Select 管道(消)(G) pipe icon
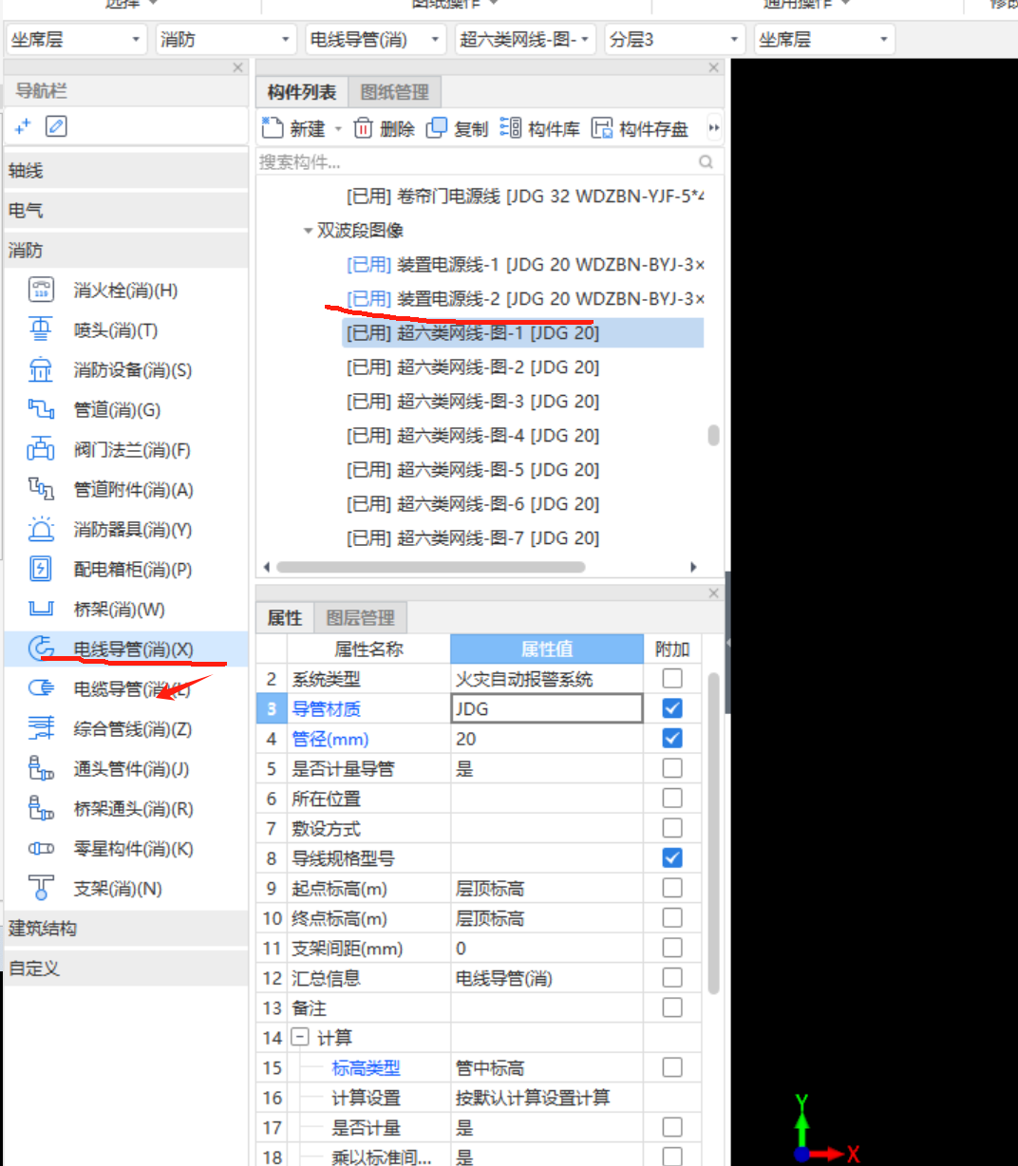The height and width of the screenshot is (1166, 1018). (x=41, y=409)
